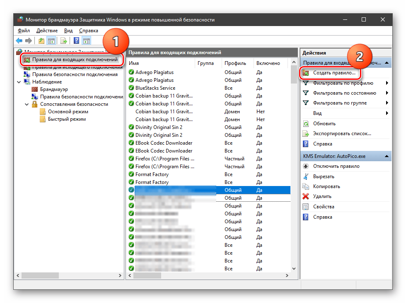Click the Export list toolbar icon
The width and height of the screenshot is (406, 303).
(x=64, y=41)
